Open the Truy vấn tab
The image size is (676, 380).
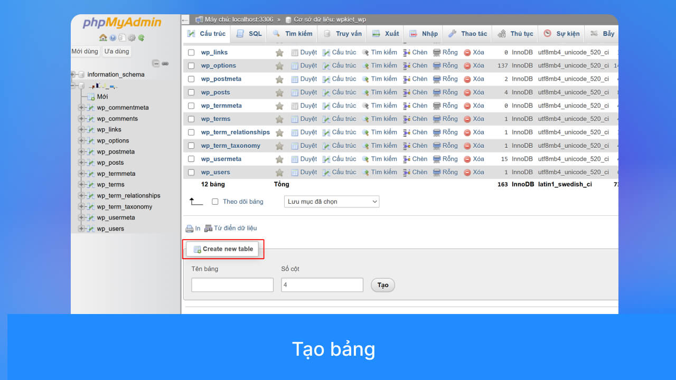342,34
